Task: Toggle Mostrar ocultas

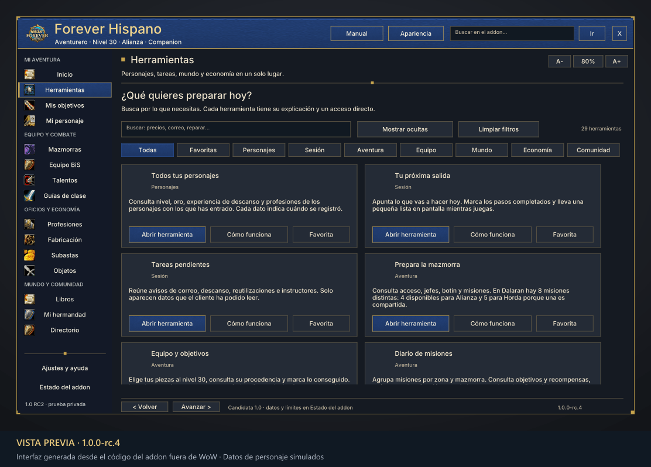Action: tap(405, 129)
